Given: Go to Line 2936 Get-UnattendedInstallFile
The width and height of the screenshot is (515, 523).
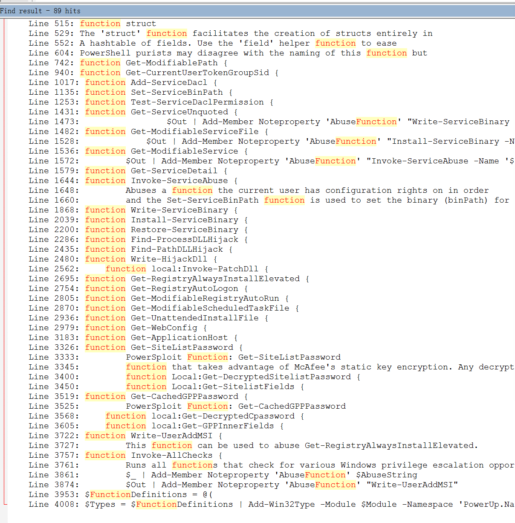Looking at the screenshot, I should [148, 318].
